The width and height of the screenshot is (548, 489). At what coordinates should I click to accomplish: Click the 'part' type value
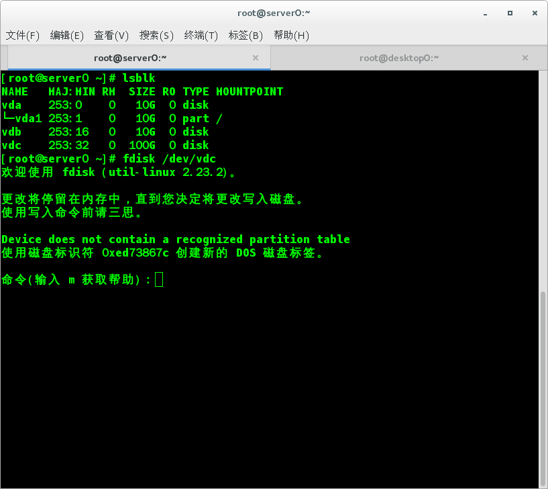[196, 119]
